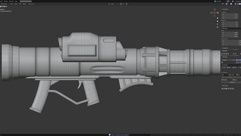Click the Location X field
The image size is (241, 136).
click(x=230, y=14)
